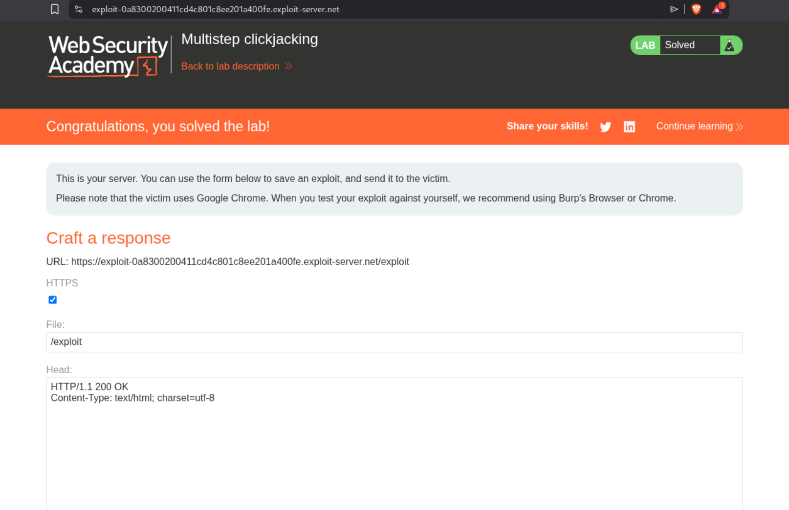Click the green LAB label badge
This screenshot has height=510, width=789.
(x=645, y=45)
